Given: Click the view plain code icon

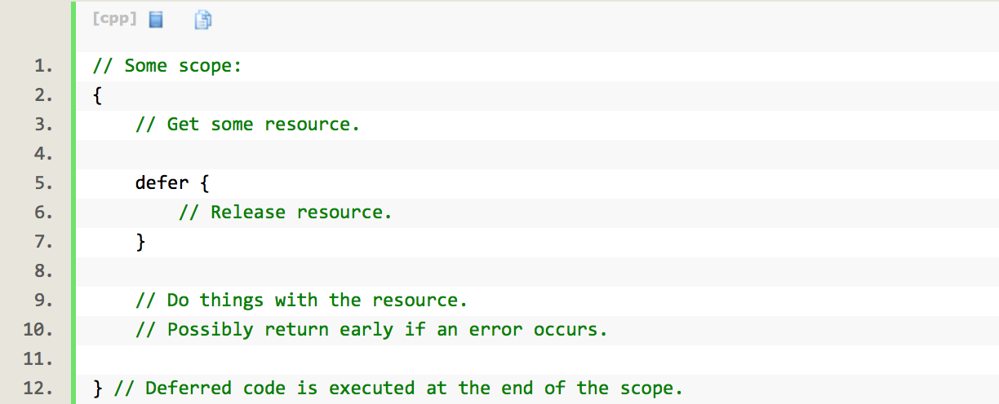Looking at the screenshot, I should click(156, 20).
